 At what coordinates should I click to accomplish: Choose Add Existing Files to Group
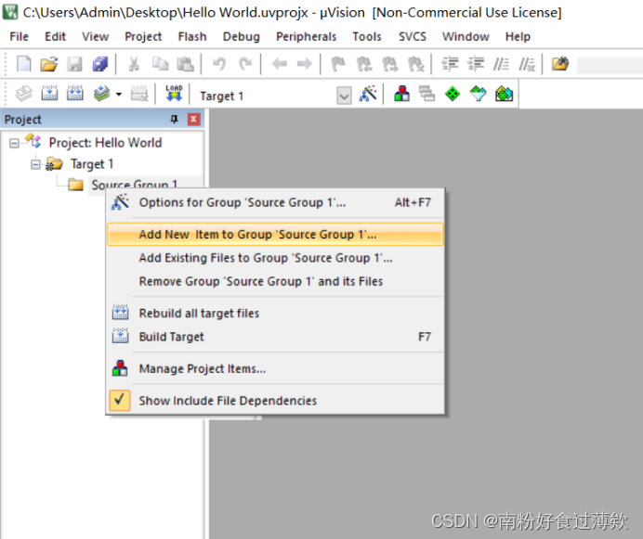(276, 258)
